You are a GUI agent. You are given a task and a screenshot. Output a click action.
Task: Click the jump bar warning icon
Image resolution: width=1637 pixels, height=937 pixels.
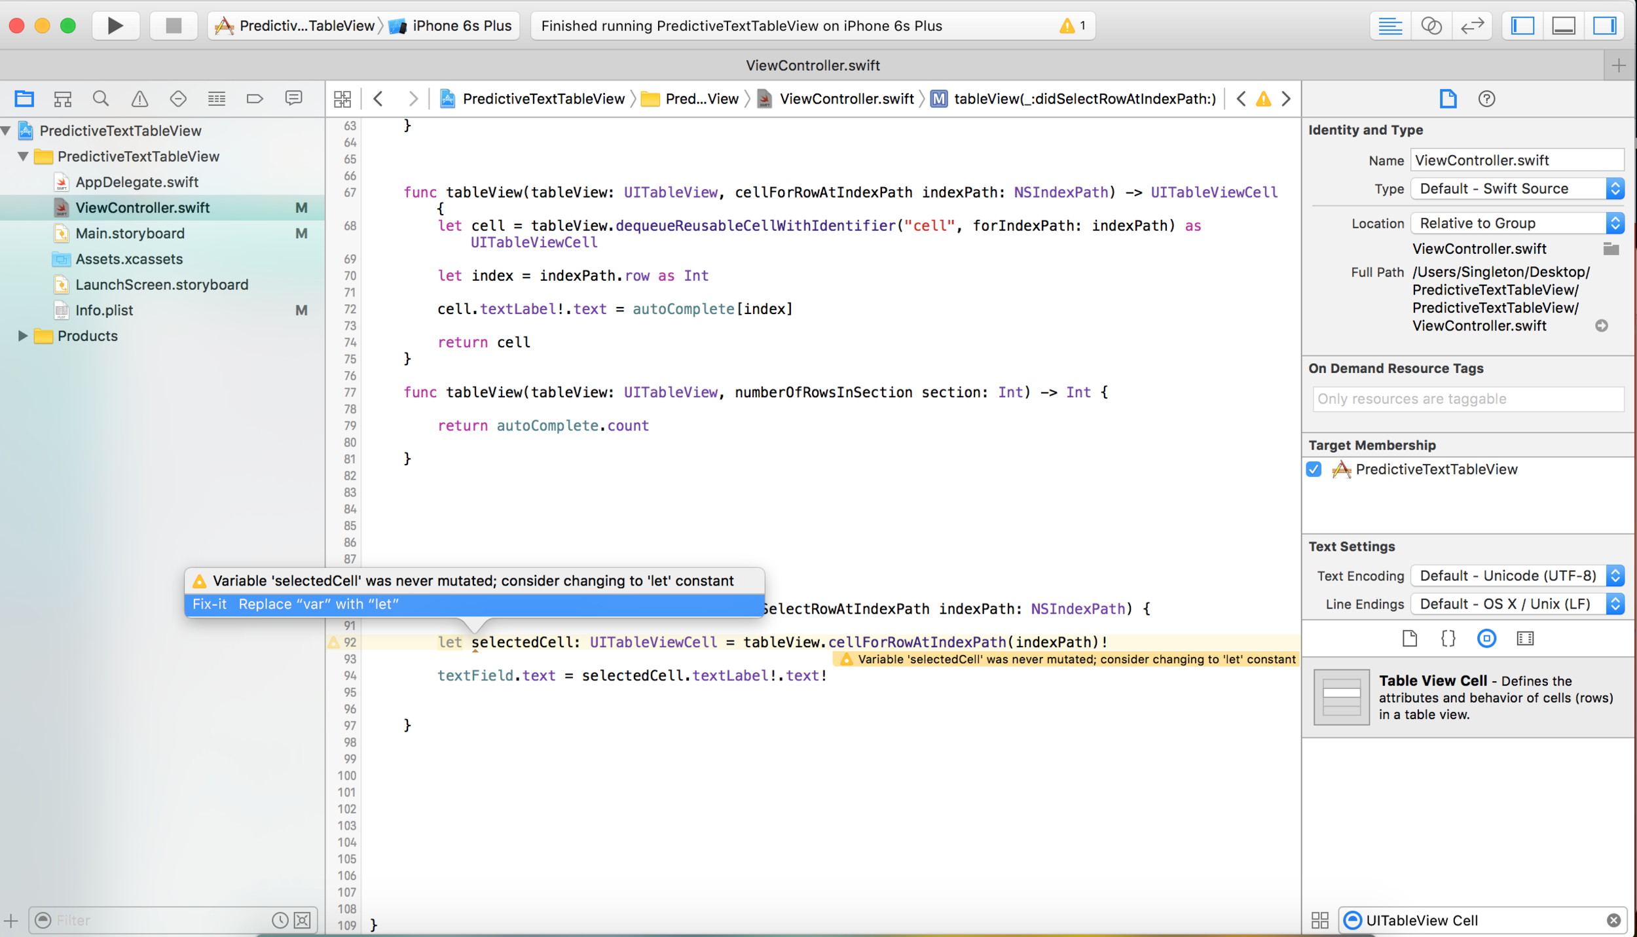[1263, 99]
